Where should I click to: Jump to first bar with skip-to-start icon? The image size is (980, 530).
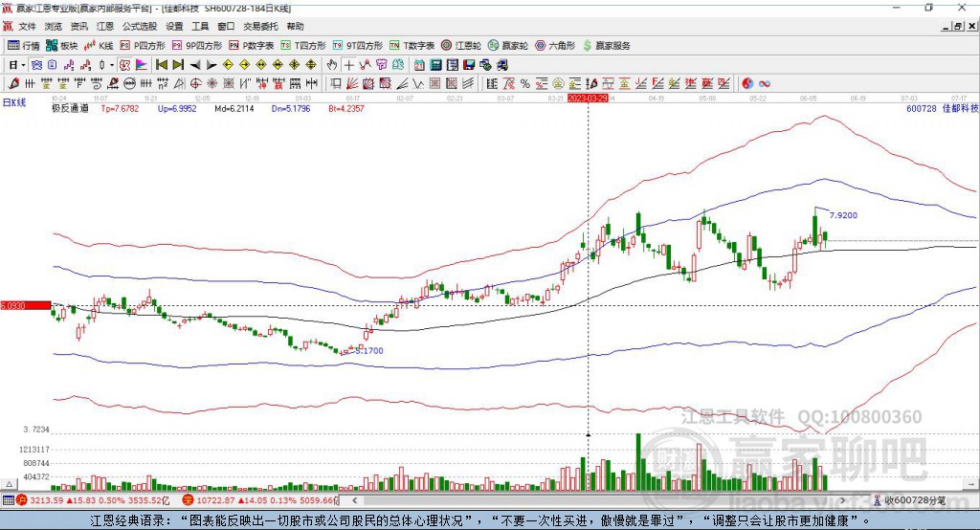pos(161,65)
